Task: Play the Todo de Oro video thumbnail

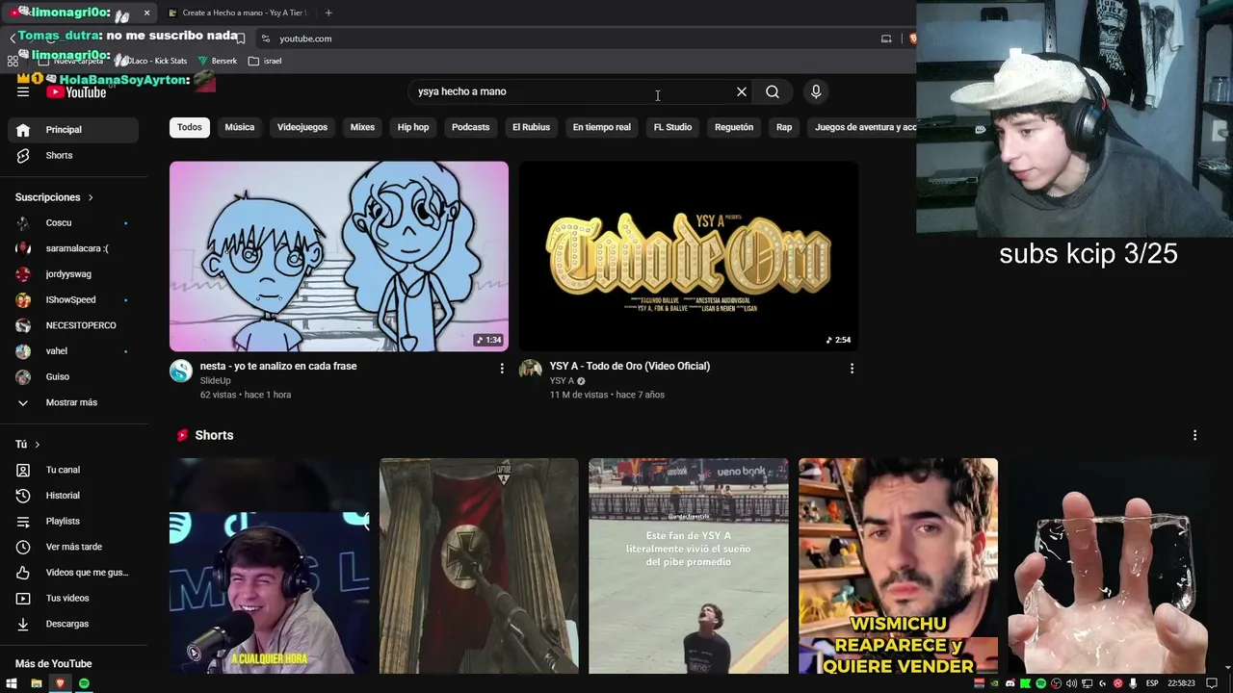Action: pyautogui.click(x=689, y=256)
